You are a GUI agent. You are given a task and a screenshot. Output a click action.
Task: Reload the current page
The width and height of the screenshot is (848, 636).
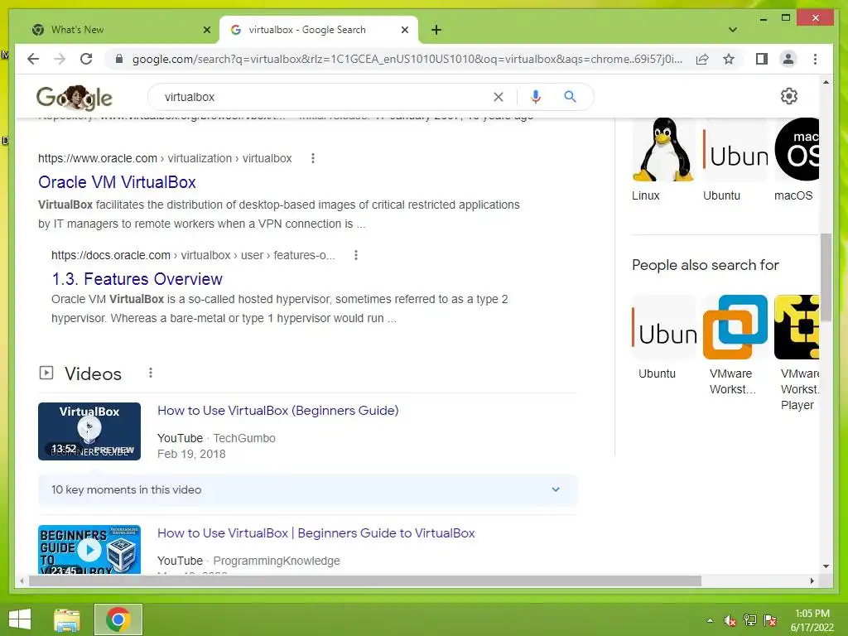point(86,59)
